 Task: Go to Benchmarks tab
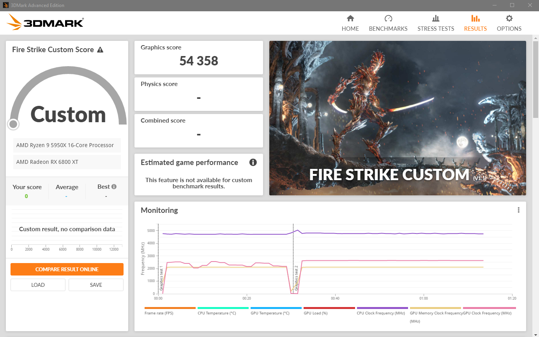(x=388, y=23)
